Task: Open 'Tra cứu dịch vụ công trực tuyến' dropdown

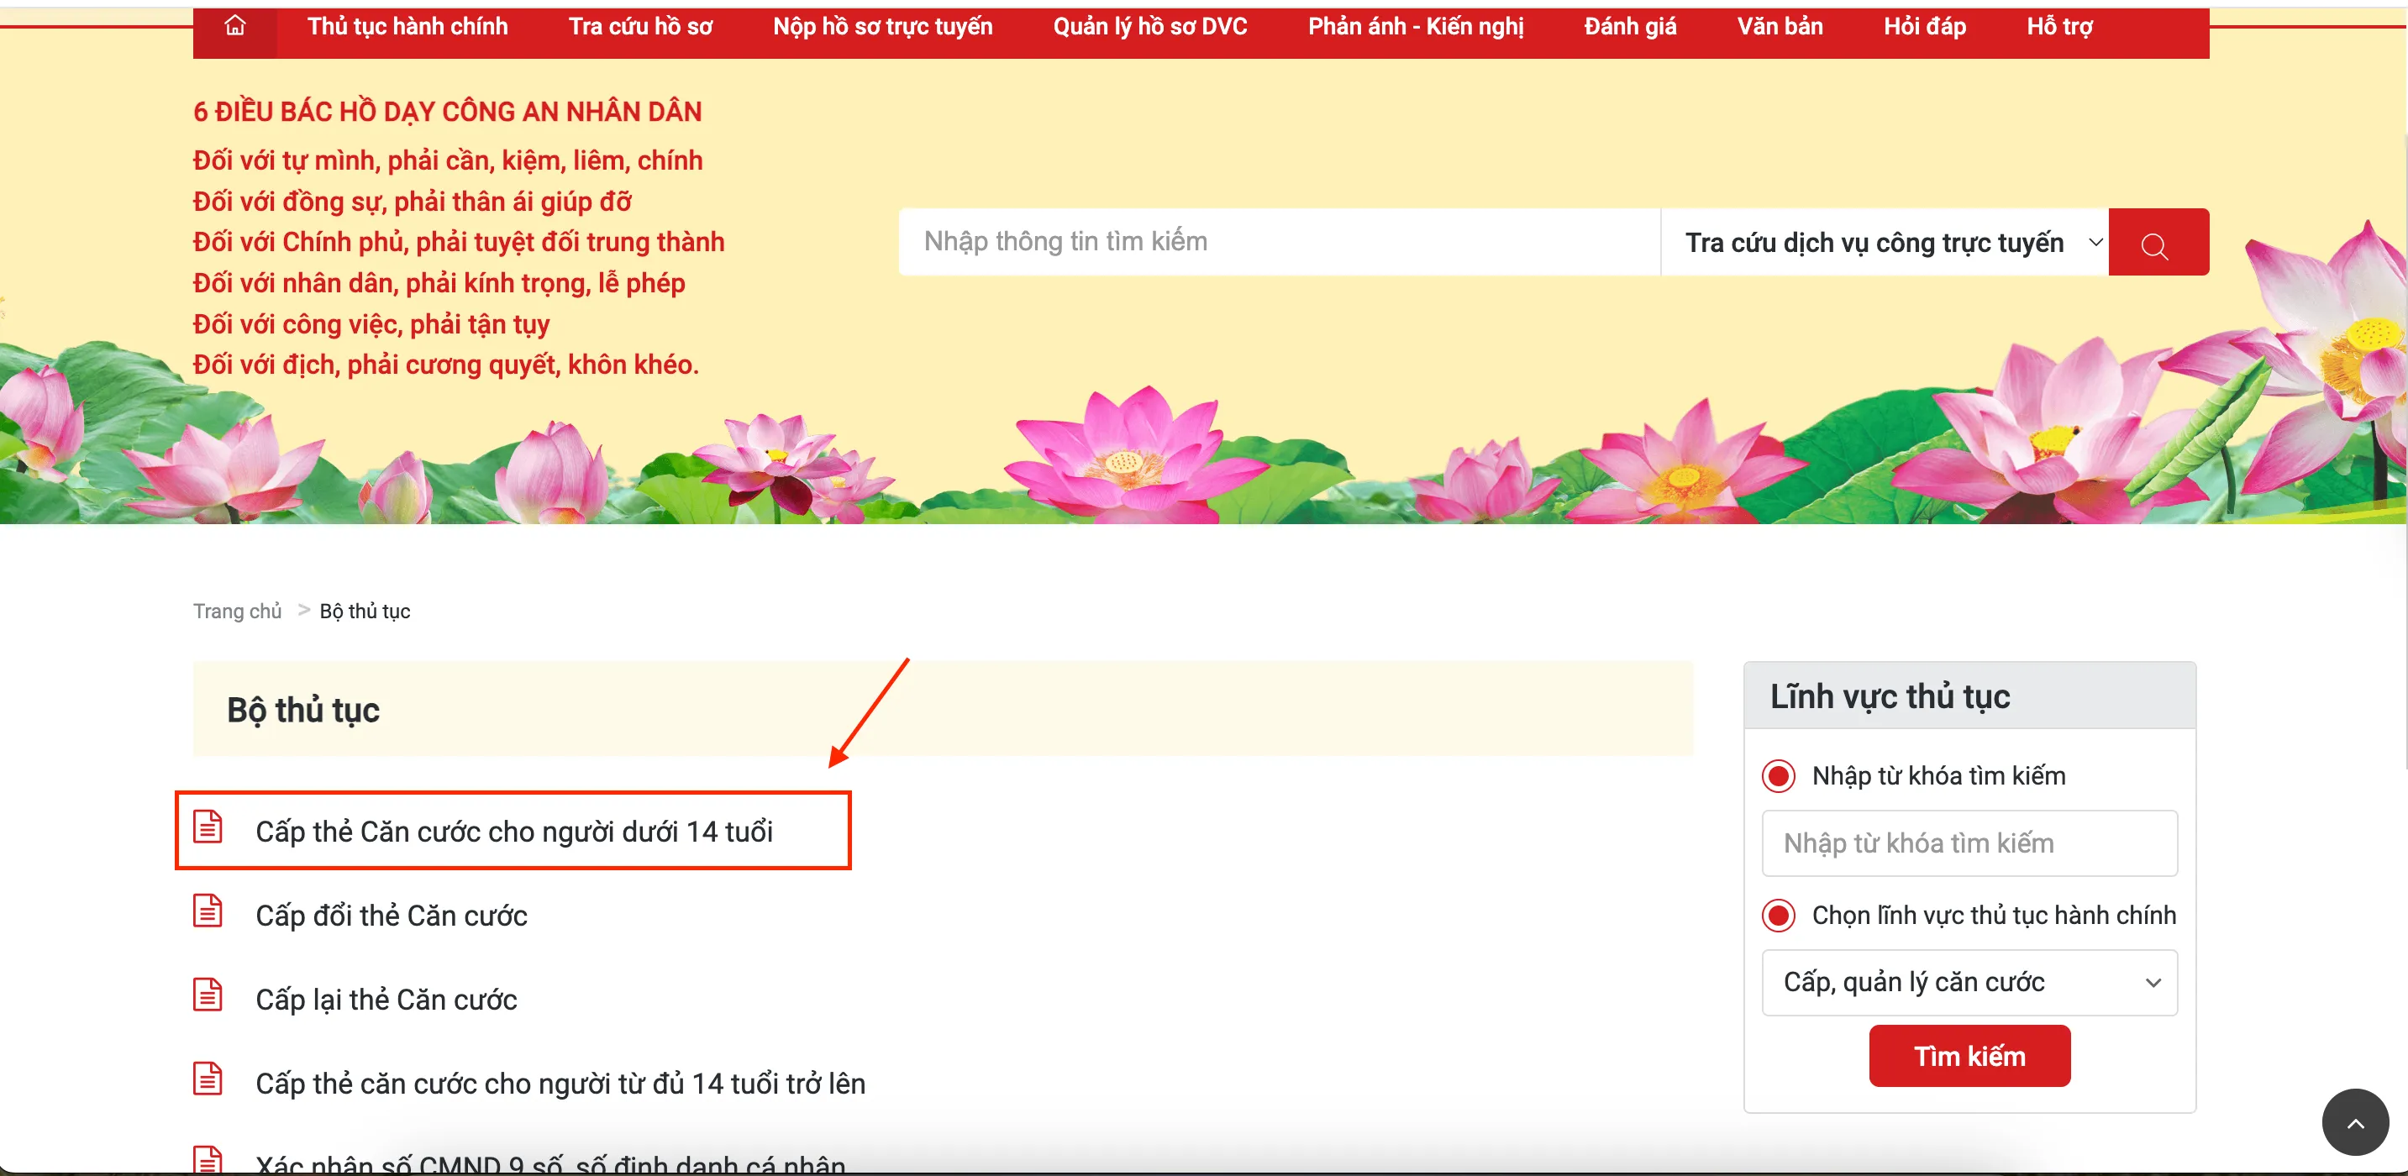Action: coord(1884,243)
